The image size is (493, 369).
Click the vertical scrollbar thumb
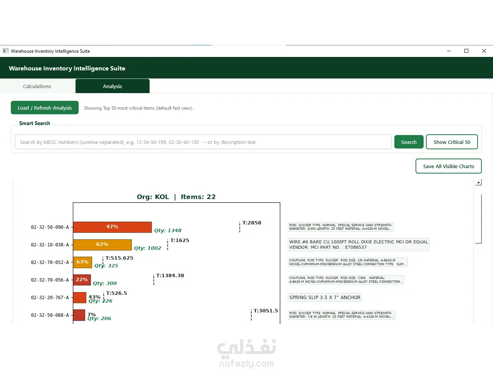pyautogui.click(x=478, y=219)
